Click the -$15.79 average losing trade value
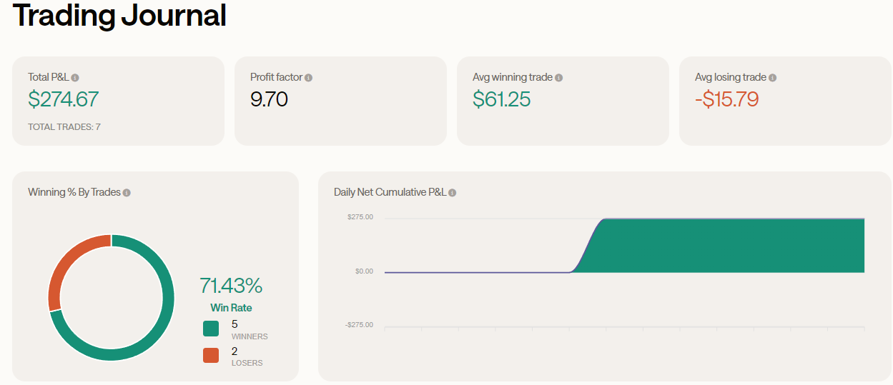This screenshot has width=893, height=385. pyautogui.click(x=726, y=99)
